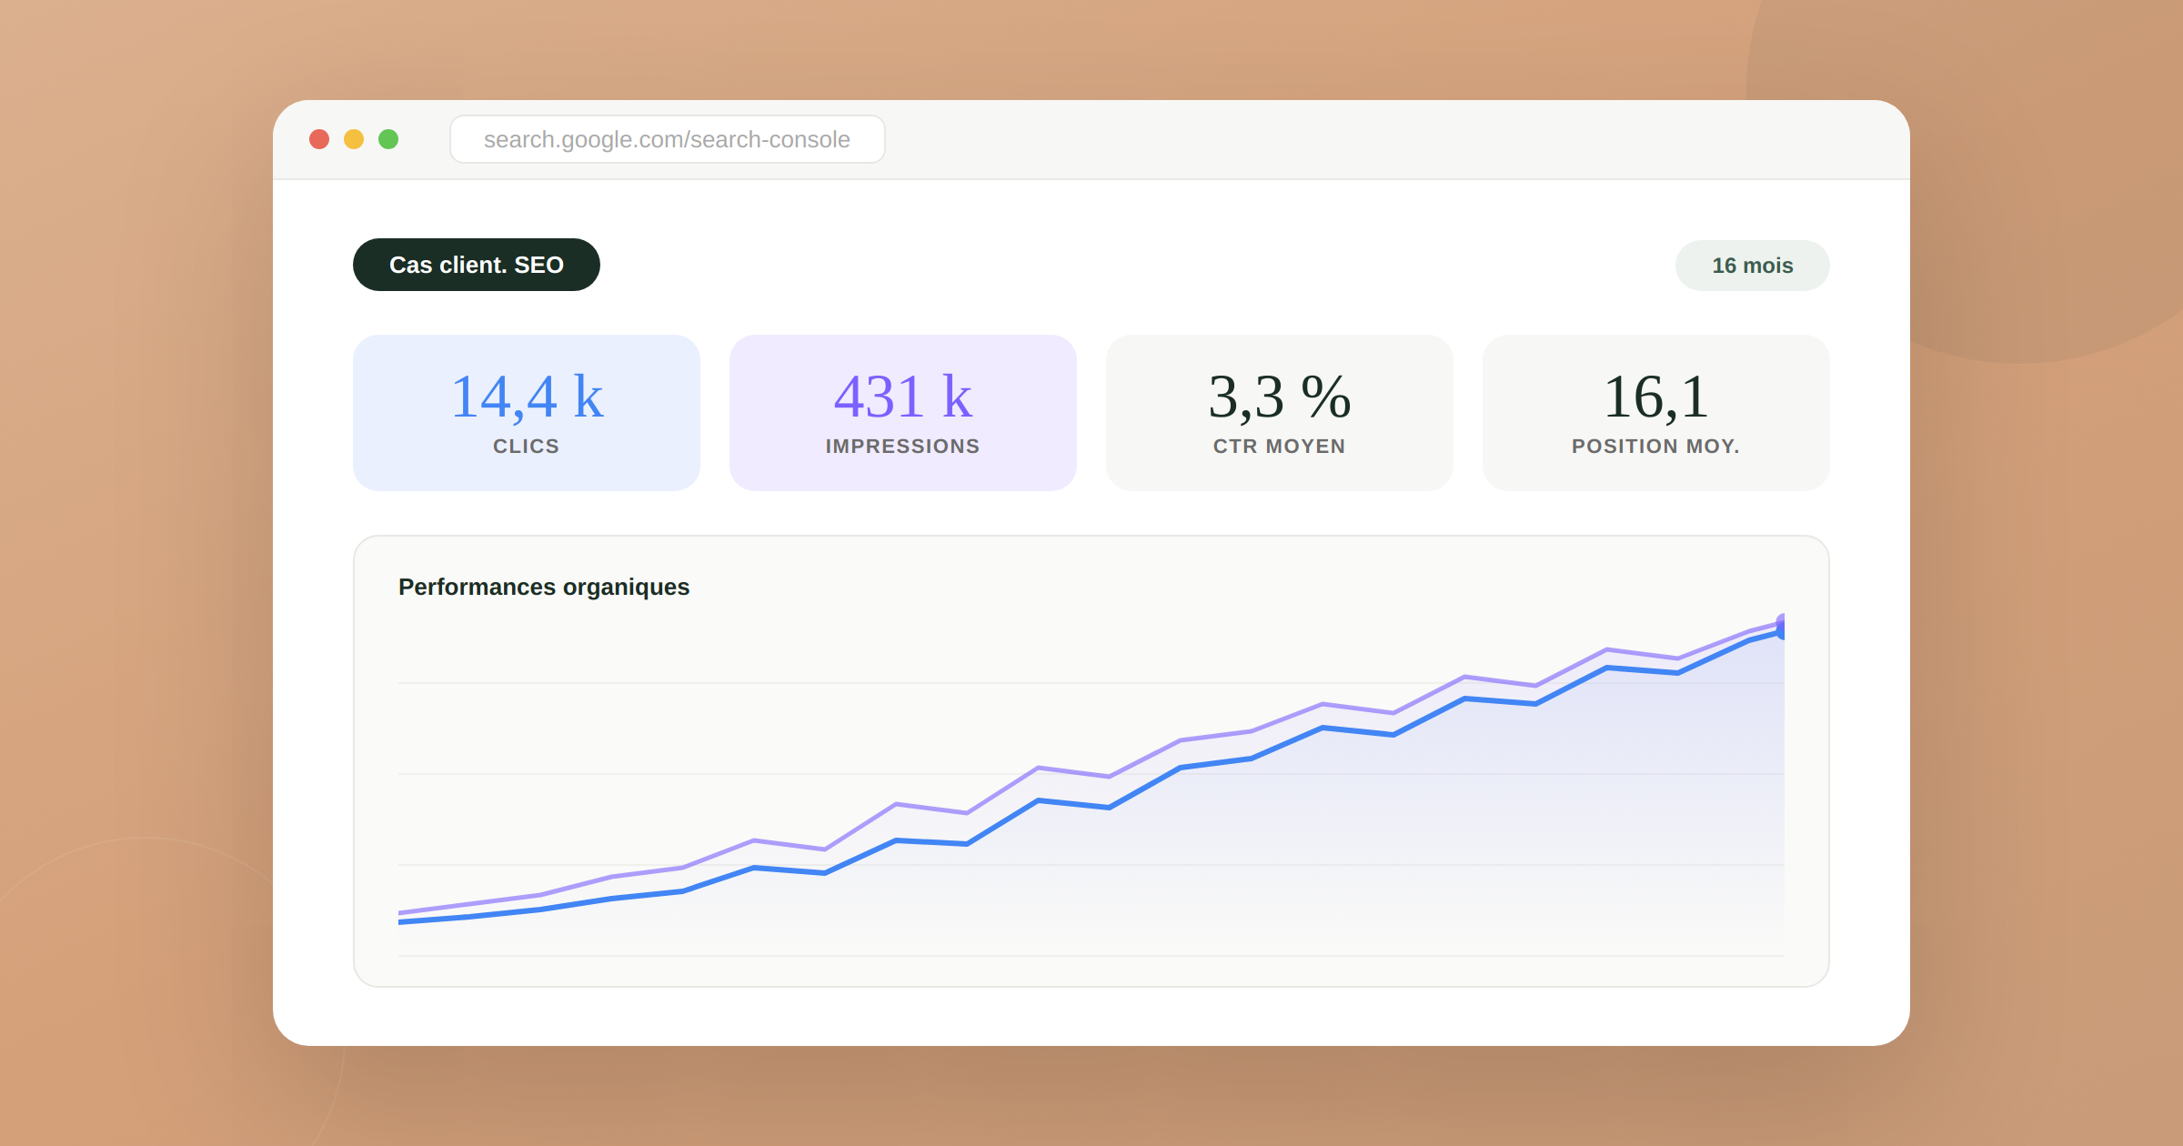Viewport: 2183px width, 1146px height.
Task: Click the Cas client. SEO badge
Action: click(476, 265)
